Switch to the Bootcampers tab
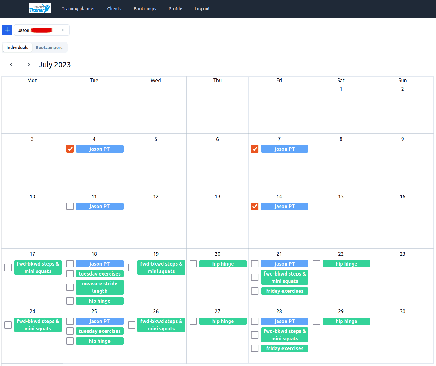The width and height of the screenshot is (436, 366). tap(49, 48)
